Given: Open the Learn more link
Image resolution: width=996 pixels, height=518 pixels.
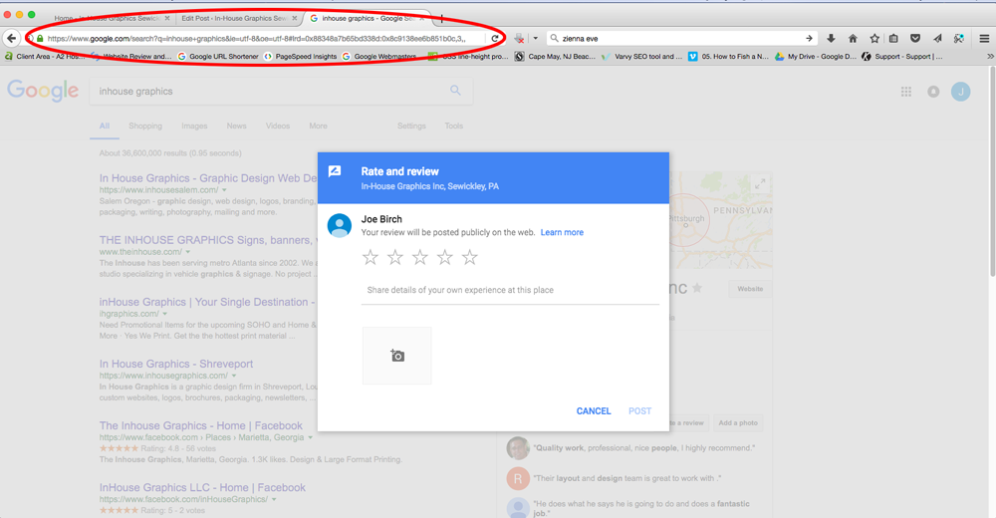Looking at the screenshot, I should (x=562, y=233).
